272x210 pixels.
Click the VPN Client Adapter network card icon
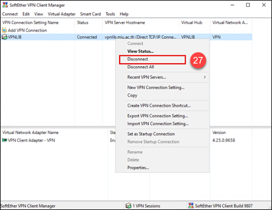[5, 140]
